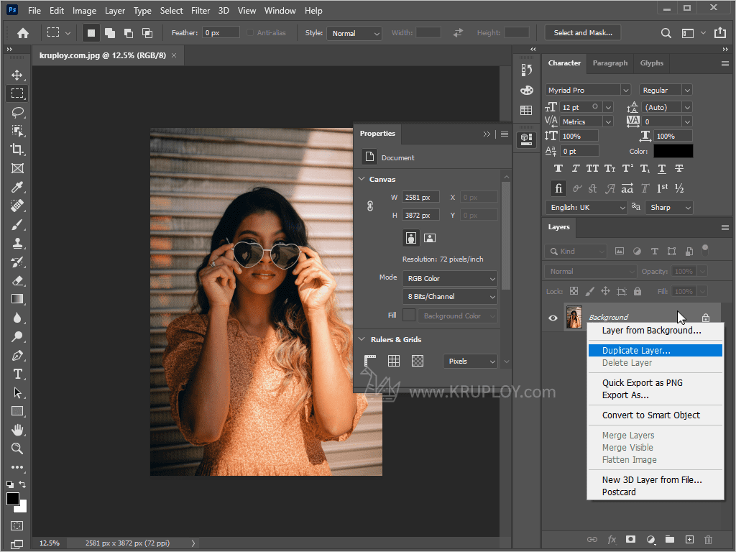736x552 pixels.
Task: Set canvas to portrait orientation
Action: click(410, 238)
